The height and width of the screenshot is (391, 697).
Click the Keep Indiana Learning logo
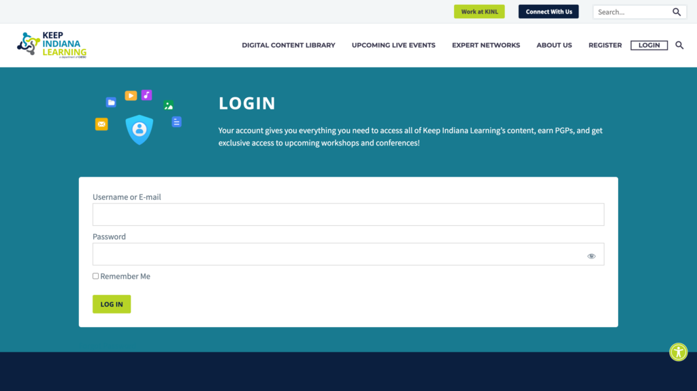pos(52,45)
